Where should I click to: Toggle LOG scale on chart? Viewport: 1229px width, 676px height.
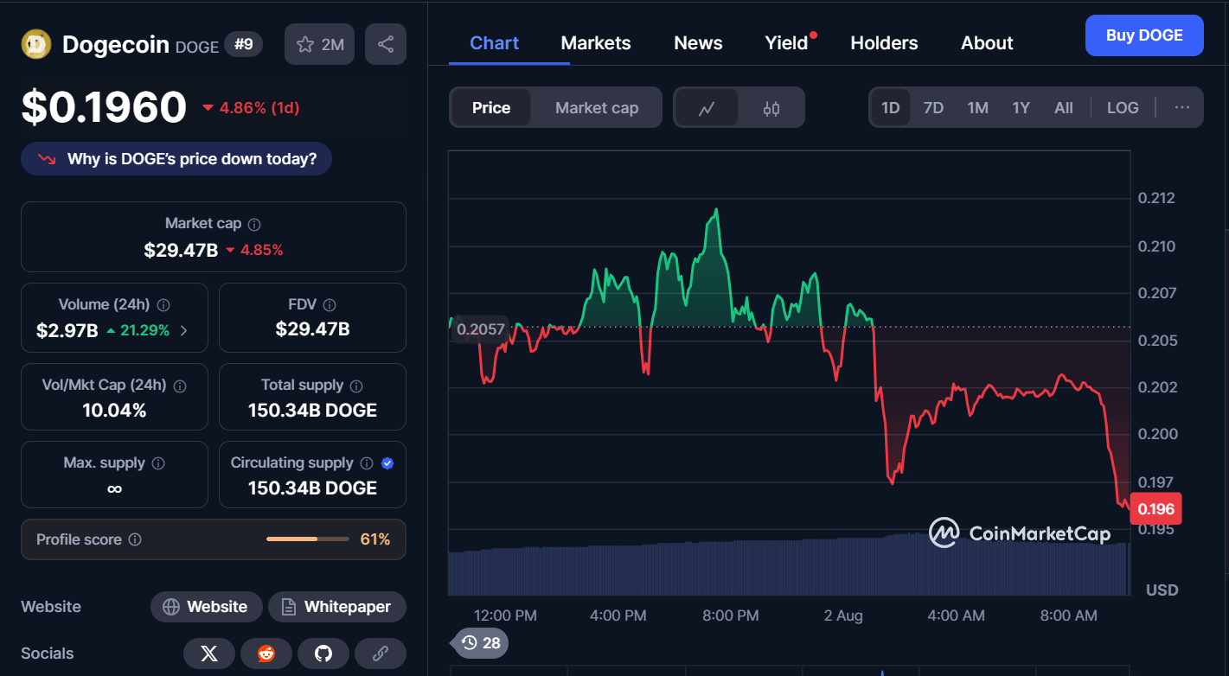pos(1123,108)
